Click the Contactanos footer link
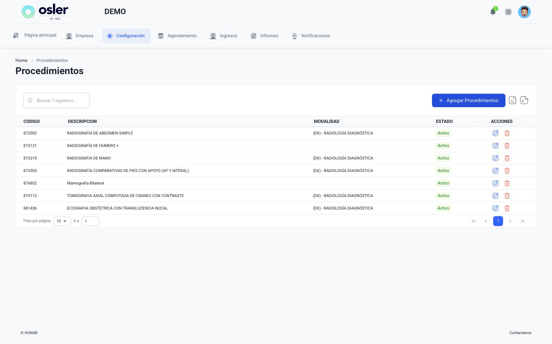Screen dimensions: 552x344 click(x=520, y=333)
